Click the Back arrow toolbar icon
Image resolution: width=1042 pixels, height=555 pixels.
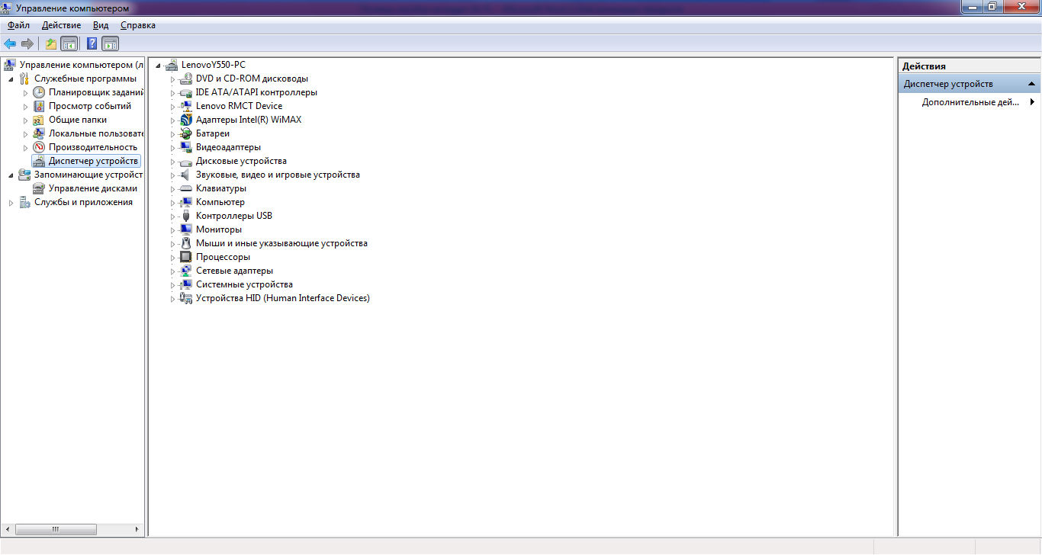(x=10, y=43)
